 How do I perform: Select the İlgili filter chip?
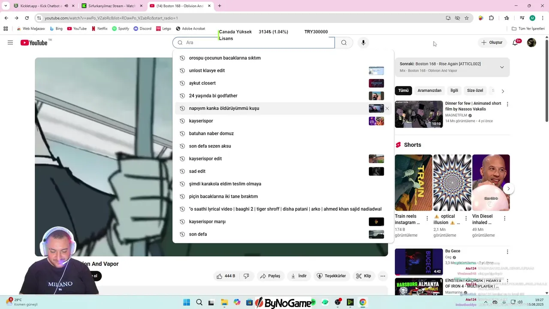tap(454, 91)
